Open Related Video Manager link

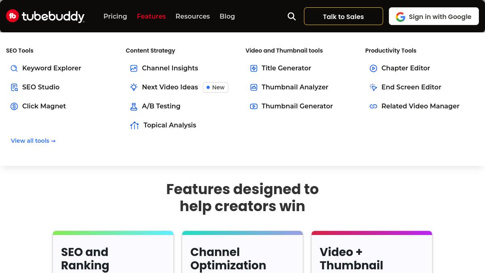[x=420, y=106]
